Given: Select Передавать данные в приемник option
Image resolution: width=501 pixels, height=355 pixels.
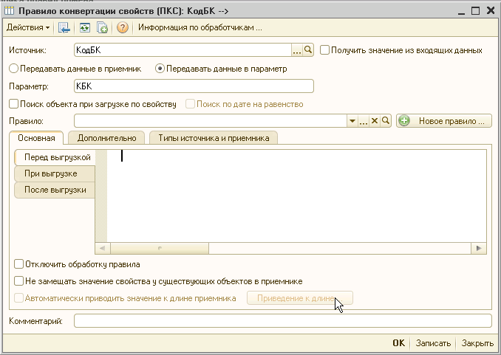Looking at the screenshot, I should point(13,69).
